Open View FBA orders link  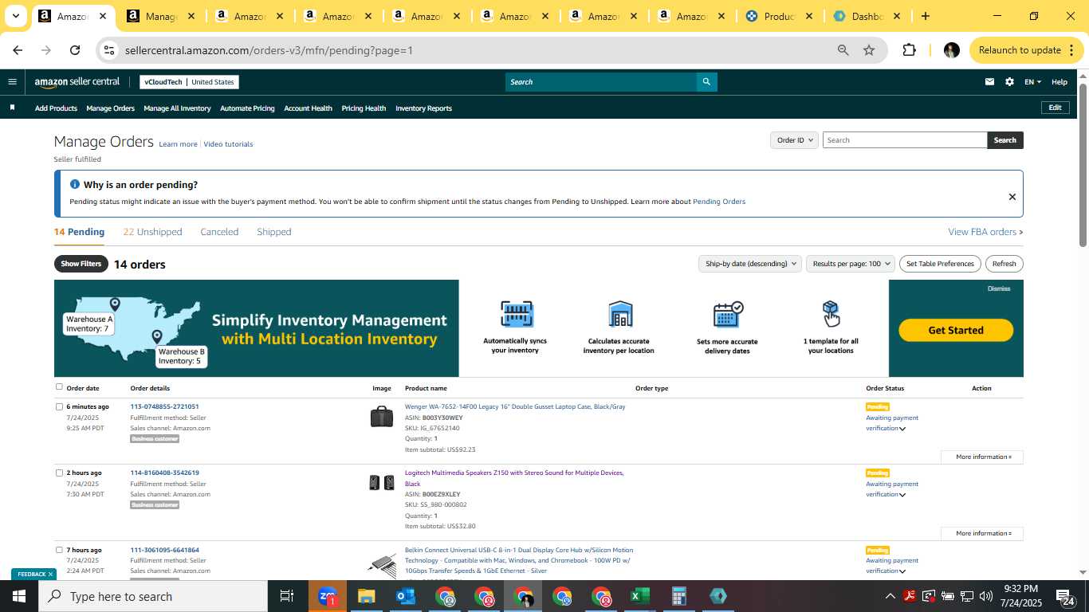(x=985, y=232)
